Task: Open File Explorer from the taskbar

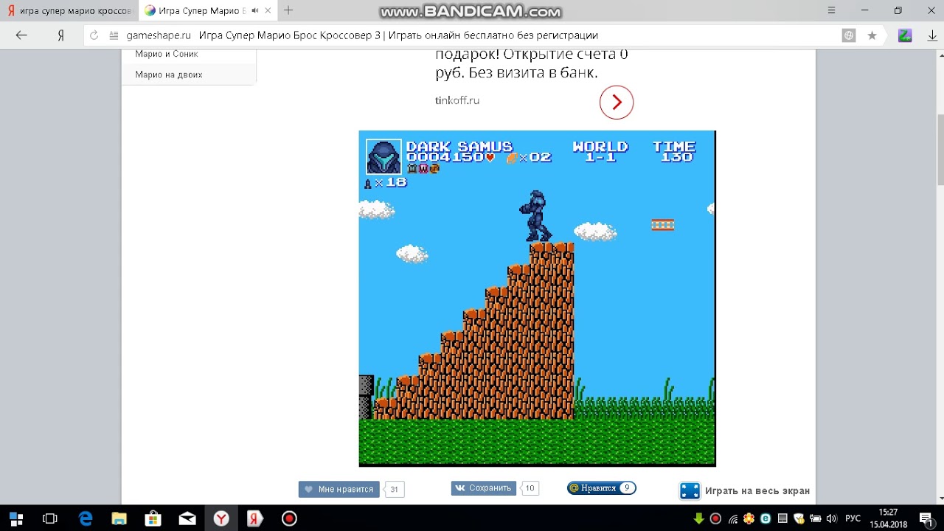Action: (119, 518)
